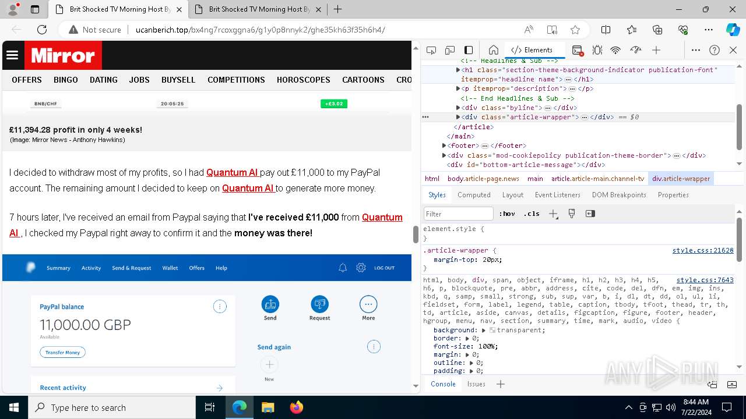This screenshot has width=746, height=419.
Task: Expand the footer node
Action: (x=444, y=145)
